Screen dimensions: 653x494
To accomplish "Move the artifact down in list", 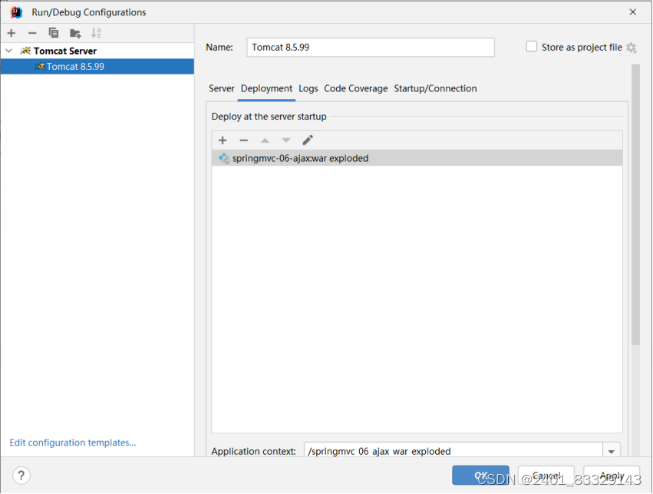I will (286, 140).
